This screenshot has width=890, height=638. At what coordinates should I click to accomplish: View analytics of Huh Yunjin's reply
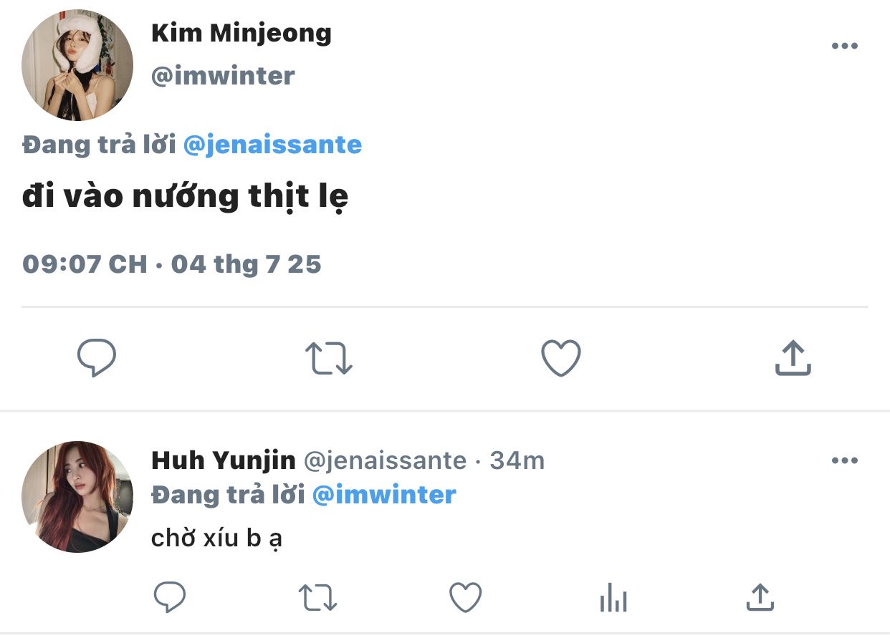pyautogui.click(x=613, y=596)
